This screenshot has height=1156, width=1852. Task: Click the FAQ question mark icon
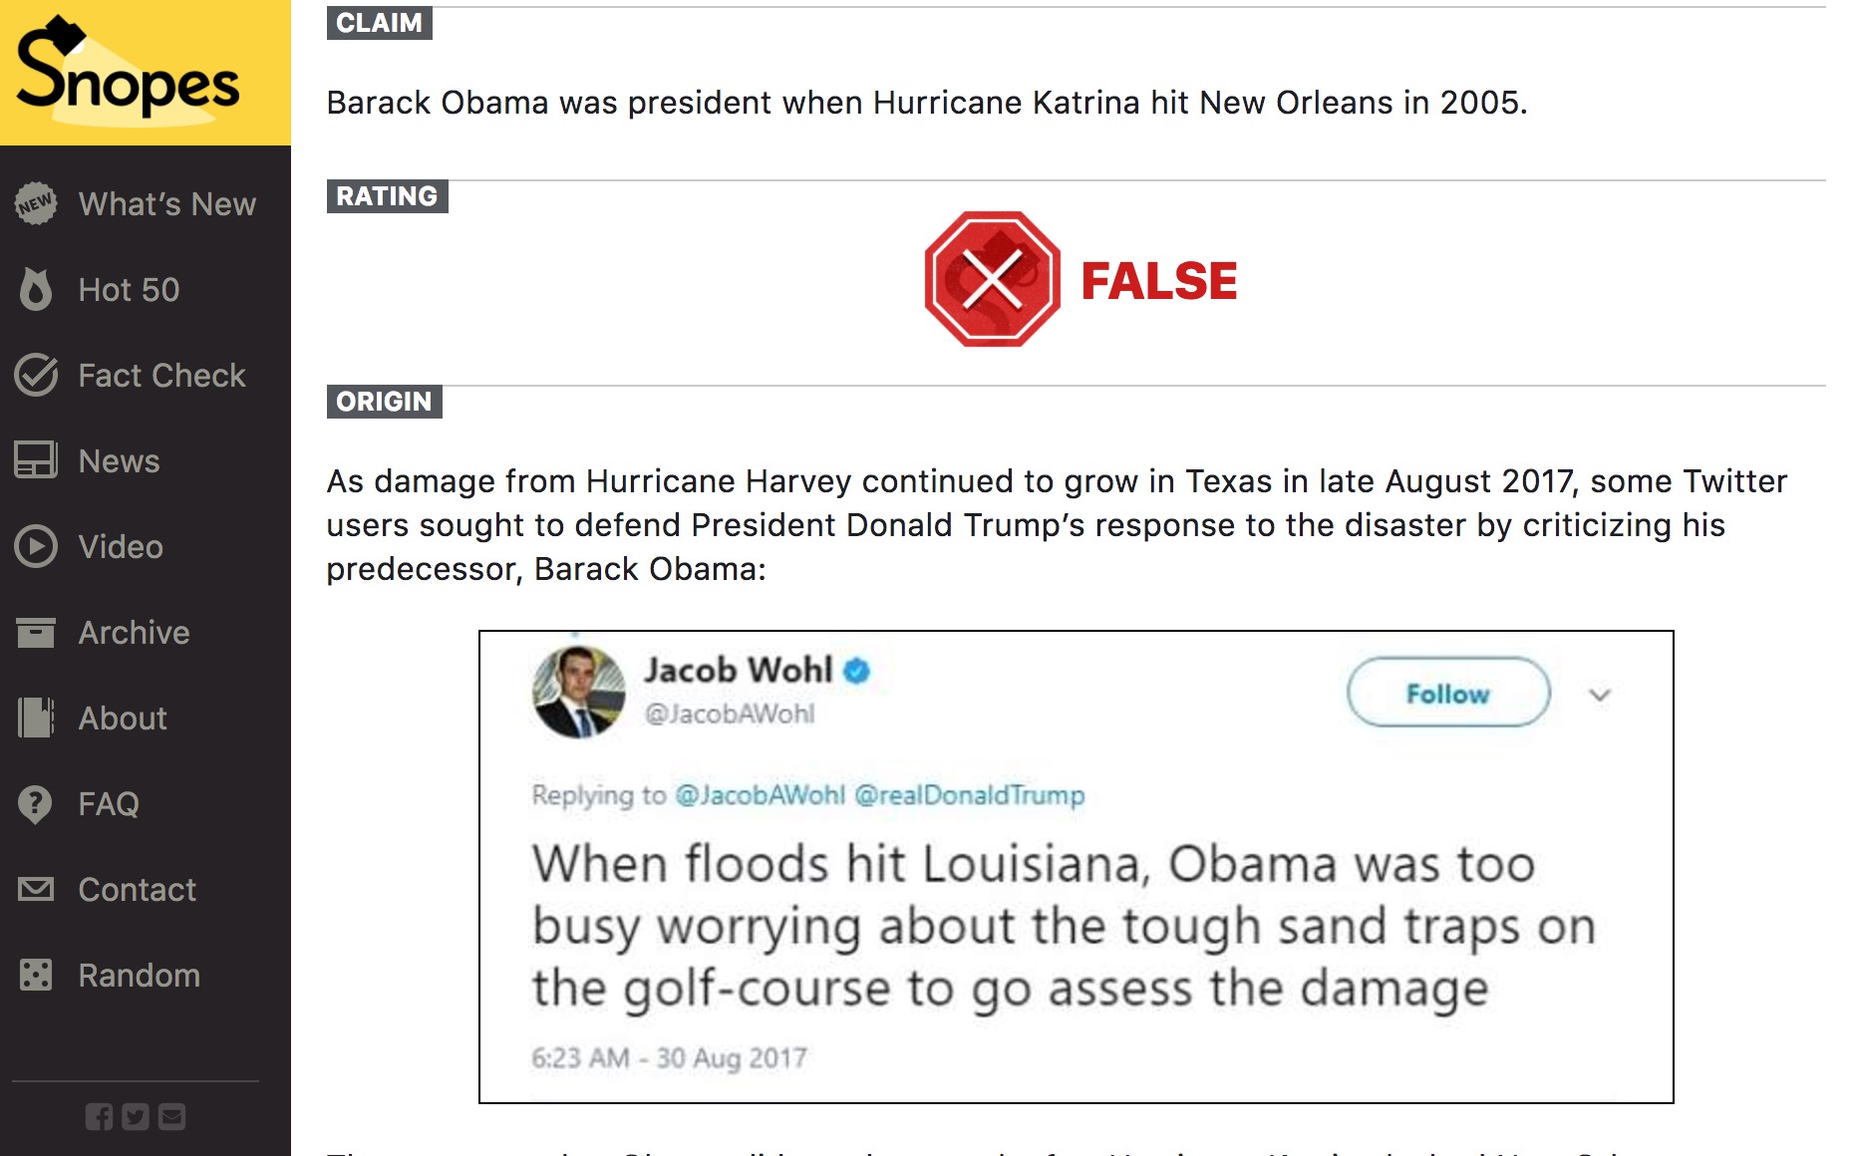coord(36,804)
